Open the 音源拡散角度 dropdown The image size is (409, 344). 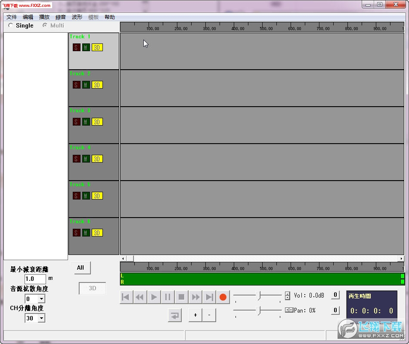pos(41,299)
